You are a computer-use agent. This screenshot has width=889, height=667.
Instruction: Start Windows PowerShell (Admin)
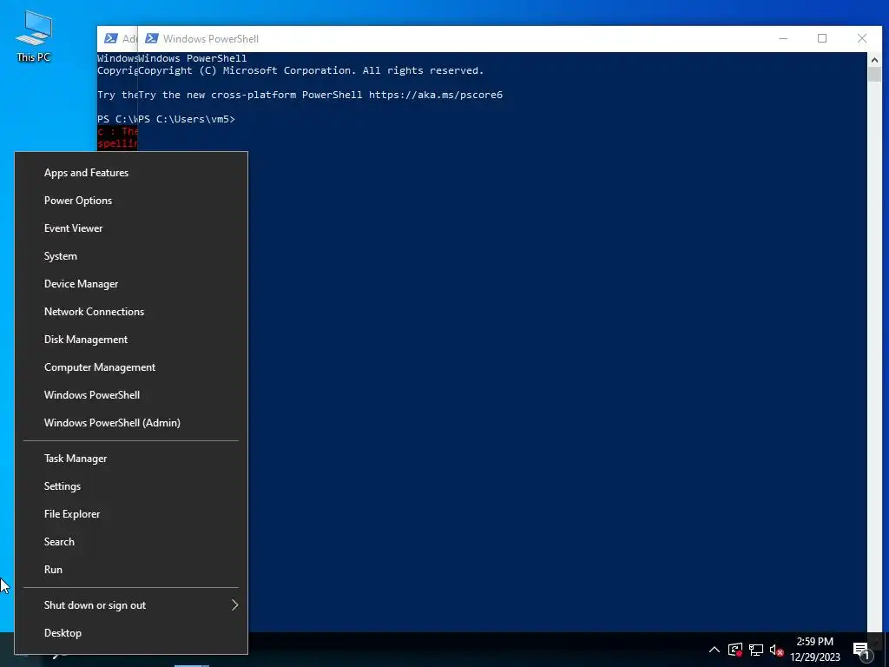click(x=131, y=423)
